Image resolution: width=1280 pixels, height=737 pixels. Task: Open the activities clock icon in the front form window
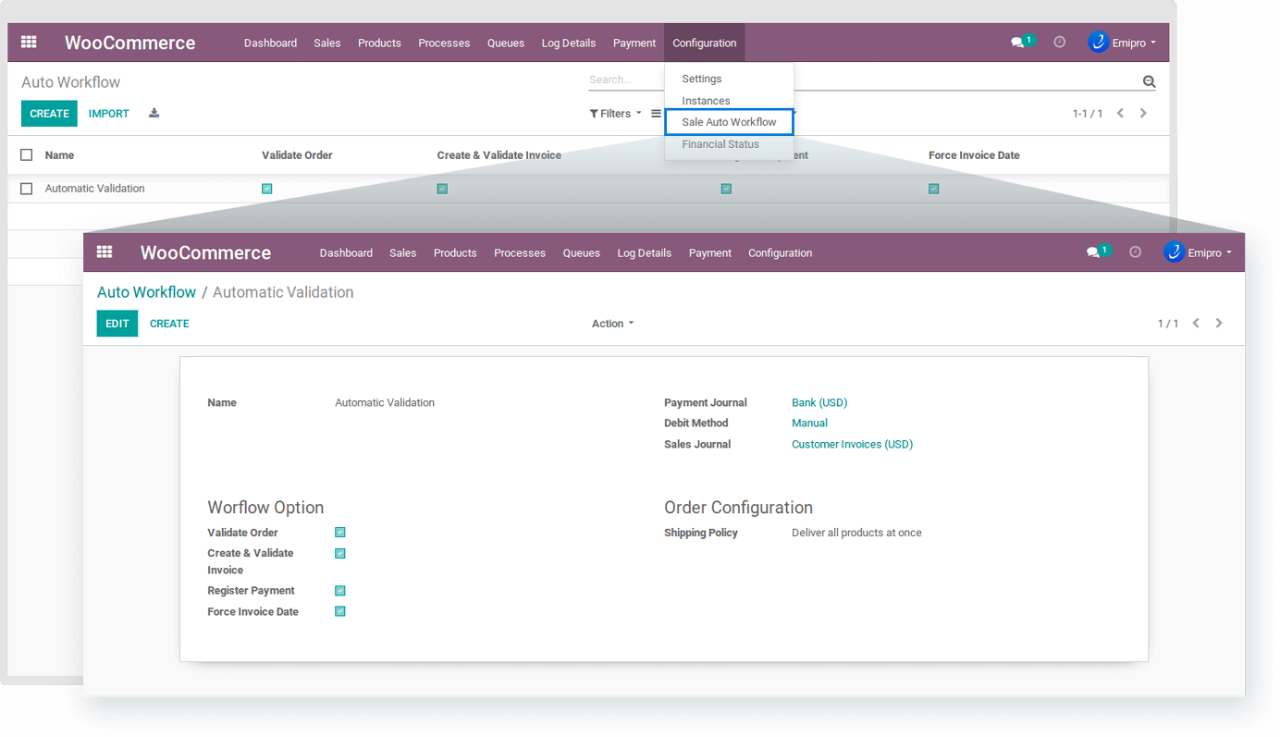pyautogui.click(x=1136, y=252)
